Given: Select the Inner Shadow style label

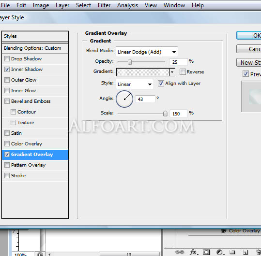Looking at the screenshot, I should point(27,69).
